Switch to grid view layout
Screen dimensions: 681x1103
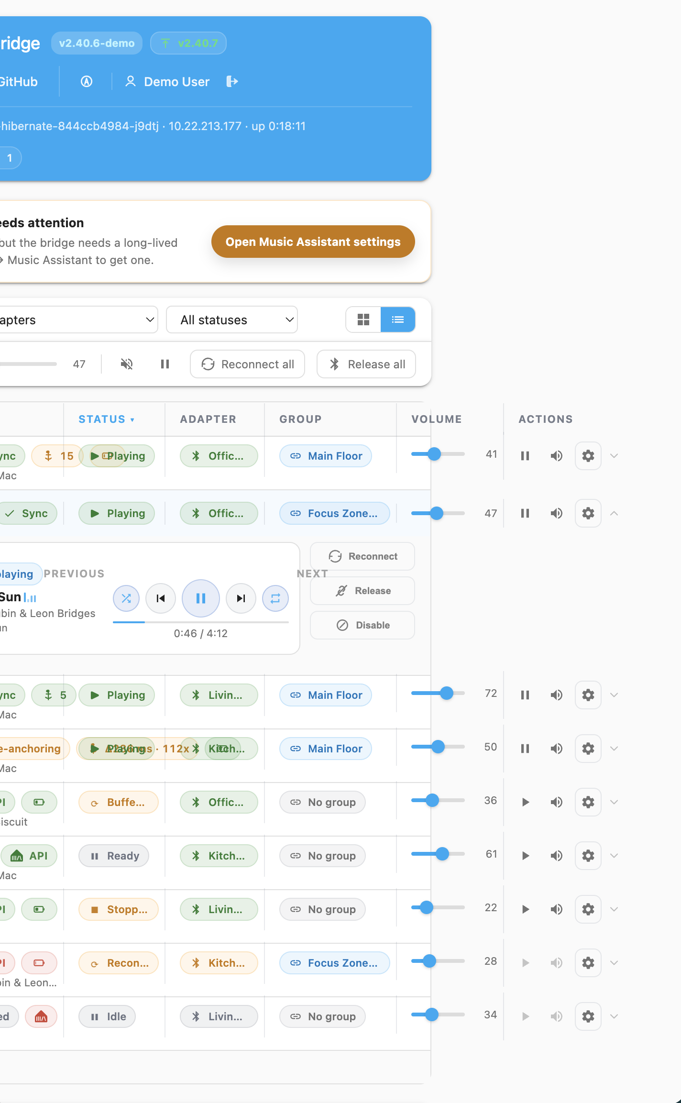coord(363,320)
